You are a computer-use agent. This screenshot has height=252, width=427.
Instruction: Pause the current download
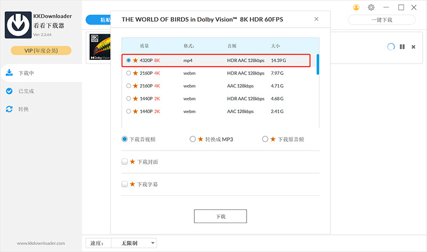click(402, 47)
